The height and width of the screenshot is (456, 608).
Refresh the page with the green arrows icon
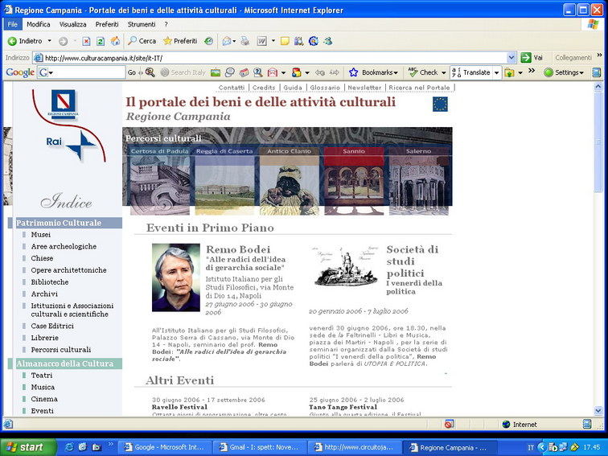[101, 41]
